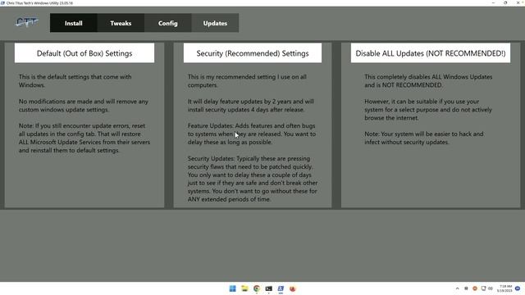Open the terminal icon in taskbar

(x=268, y=288)
